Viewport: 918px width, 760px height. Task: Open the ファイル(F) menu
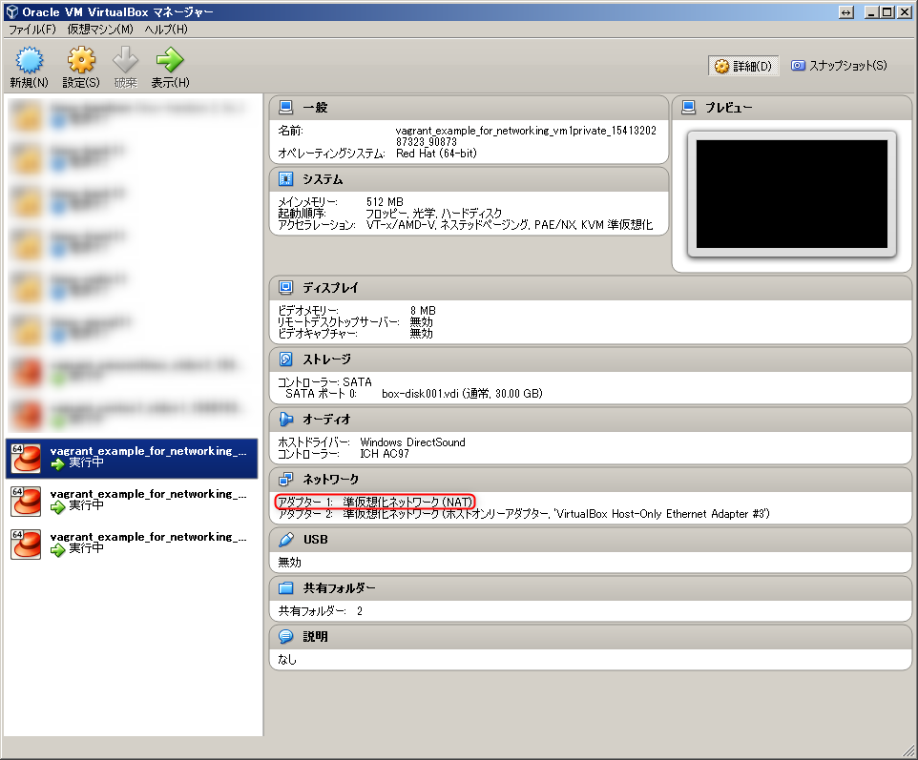pos(31,30)
